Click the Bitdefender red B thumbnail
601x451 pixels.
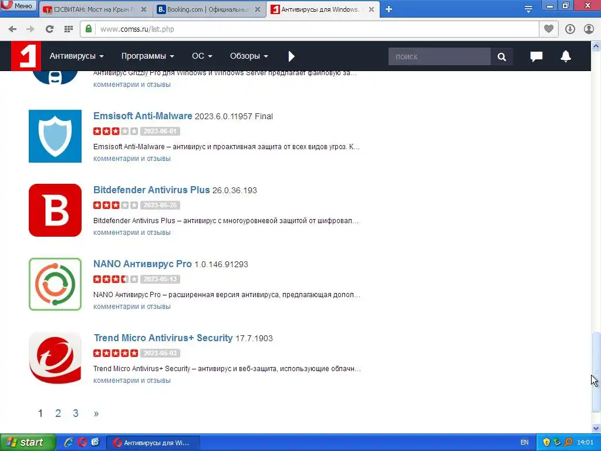[55, 210]
